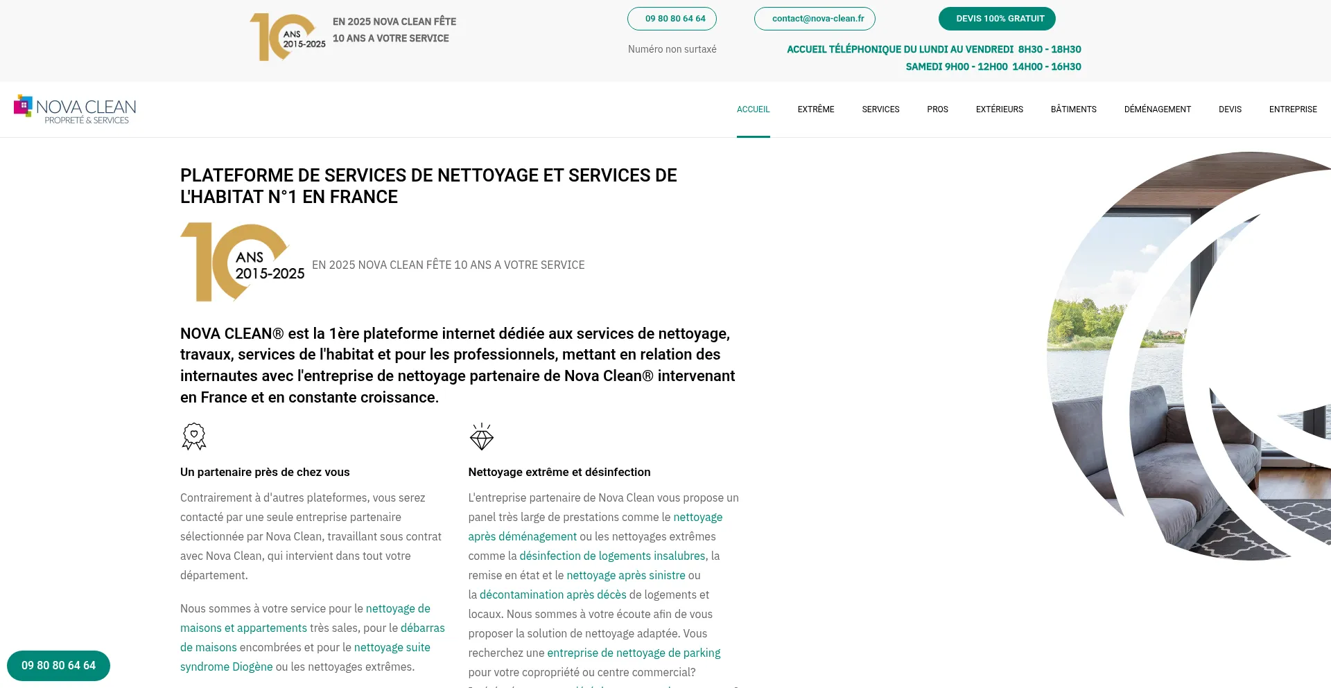The width and height of the screenshot is (1331, 688).
Task: Open the Entreprise menu
Action: point(1293,109)
